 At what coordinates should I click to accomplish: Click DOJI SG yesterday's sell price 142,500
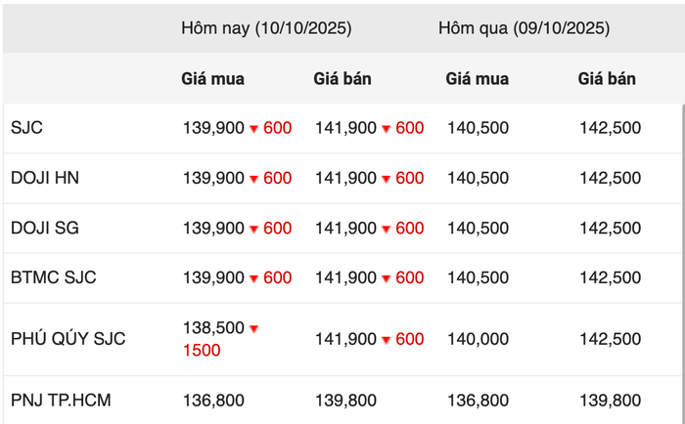click(x=610, y=229)
